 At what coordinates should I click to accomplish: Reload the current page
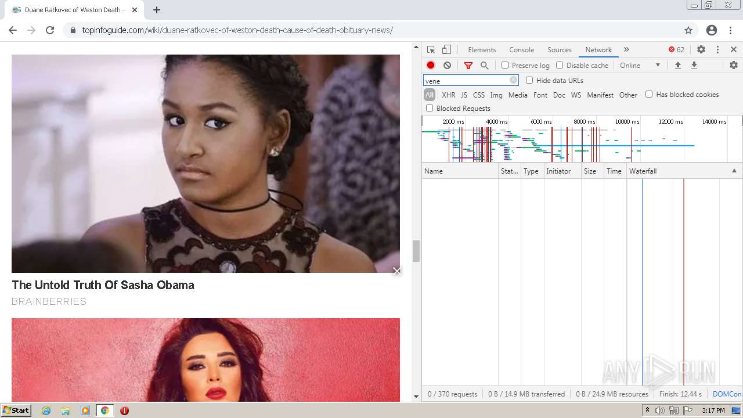(x=50, y=30)
